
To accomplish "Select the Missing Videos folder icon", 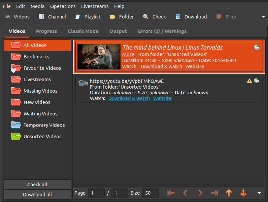I will 16,91.
